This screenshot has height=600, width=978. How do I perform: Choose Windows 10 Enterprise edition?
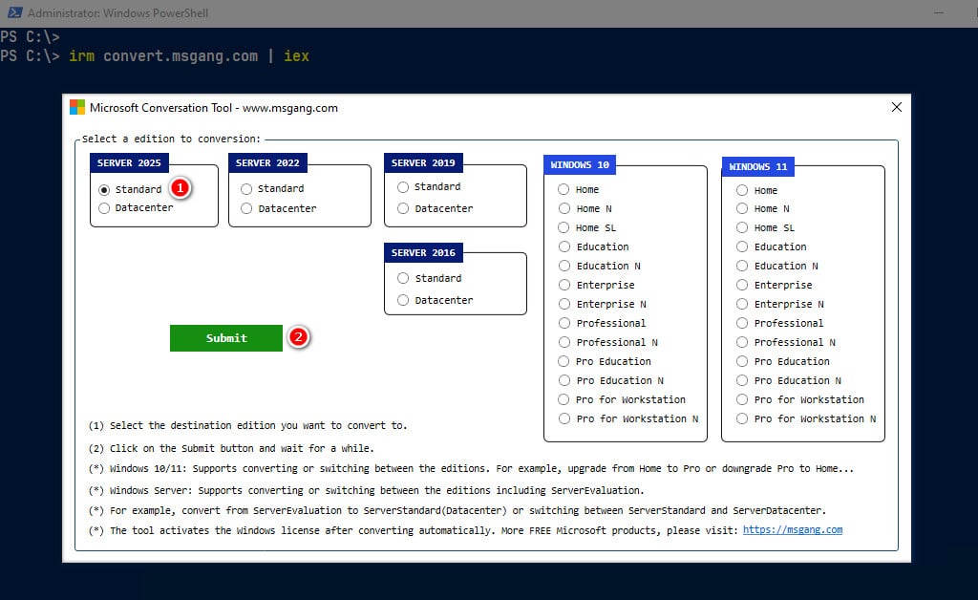(x=563, y=285)
